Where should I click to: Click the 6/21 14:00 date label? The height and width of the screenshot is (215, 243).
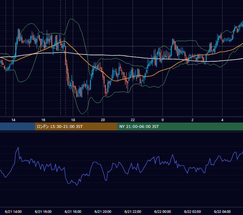[13, 211]
